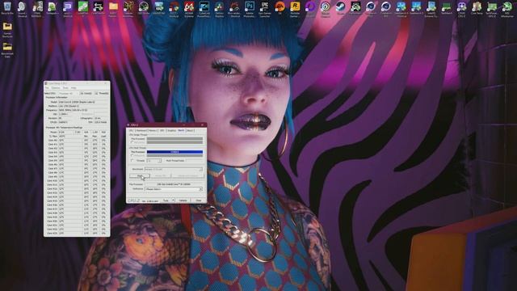Open the Benchmark Data folder on desktop

coord(7,50)
